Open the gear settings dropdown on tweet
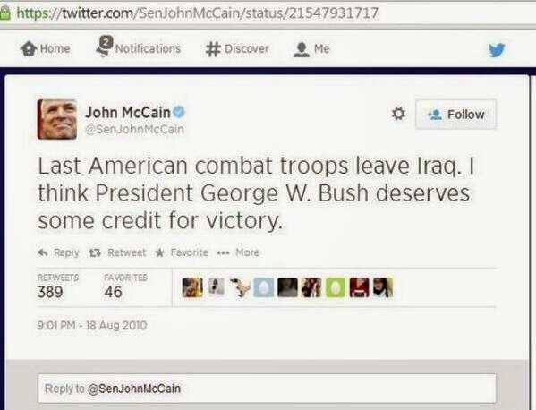The image size is (536, 410). [398, 114]
